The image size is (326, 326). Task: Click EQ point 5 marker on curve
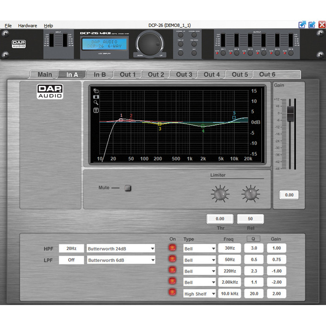(x=234, y=118)
